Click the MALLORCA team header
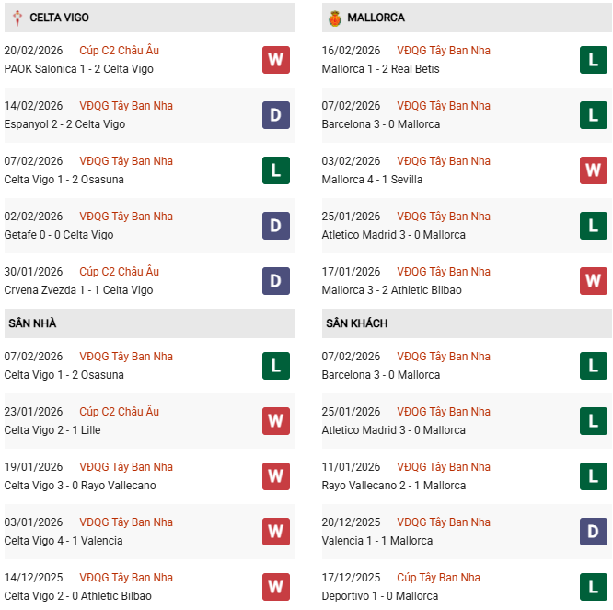This screenshot has height=610, width=613. click(x=376, y=18)
